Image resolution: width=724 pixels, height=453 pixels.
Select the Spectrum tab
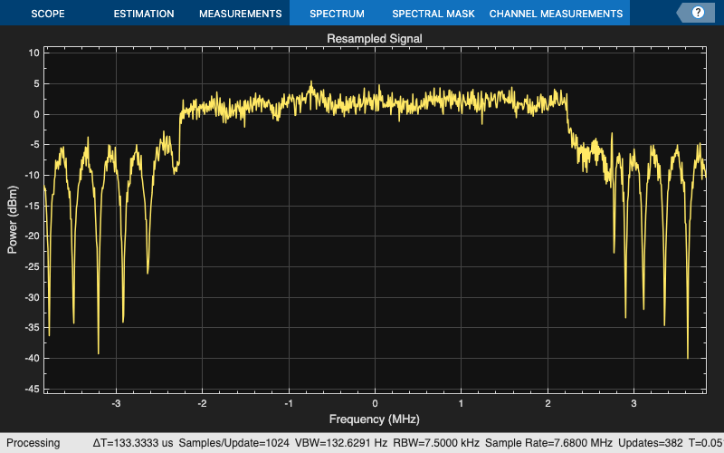337,14
